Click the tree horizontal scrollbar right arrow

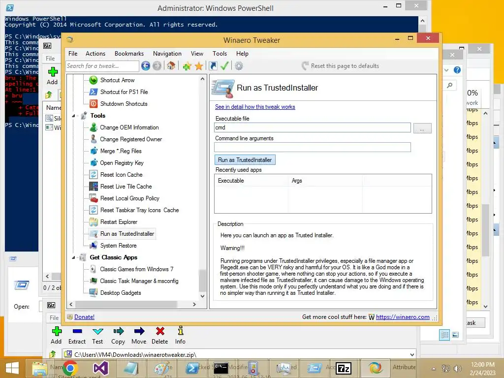[x=194, y=304]
